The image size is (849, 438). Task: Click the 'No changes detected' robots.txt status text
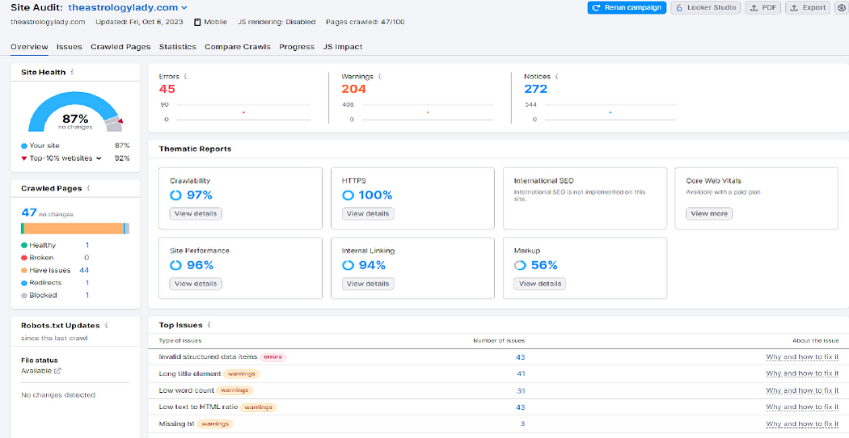tap(58, 394)
